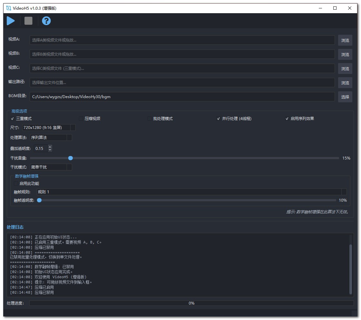Close the VideoH5 window

click(350, 8)
